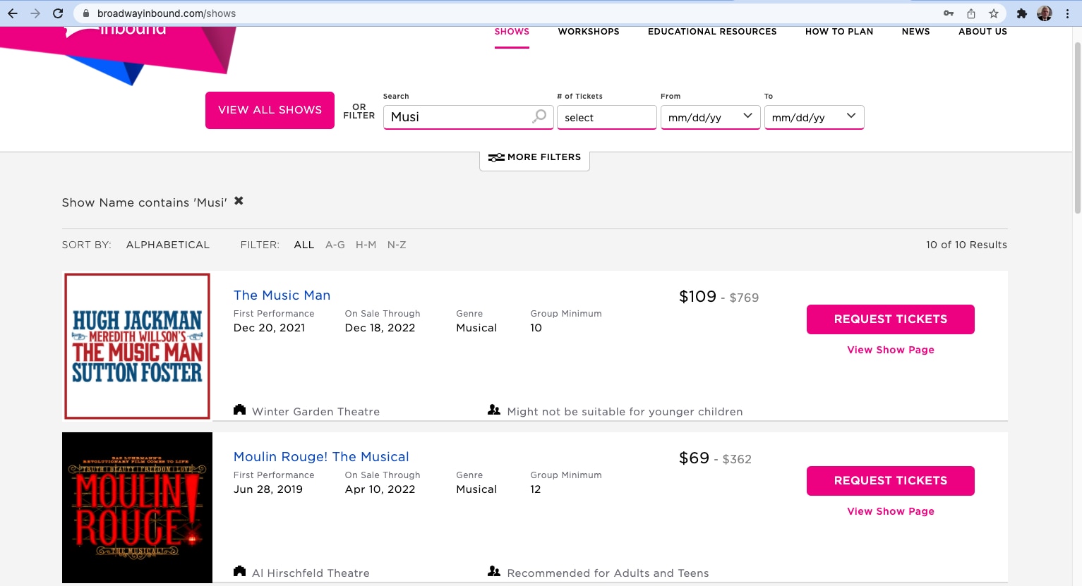Viewport: 1082px width, 586px height.
Task: Click 'Dec 18, 2022' on sale date
Action: [380, 328]
